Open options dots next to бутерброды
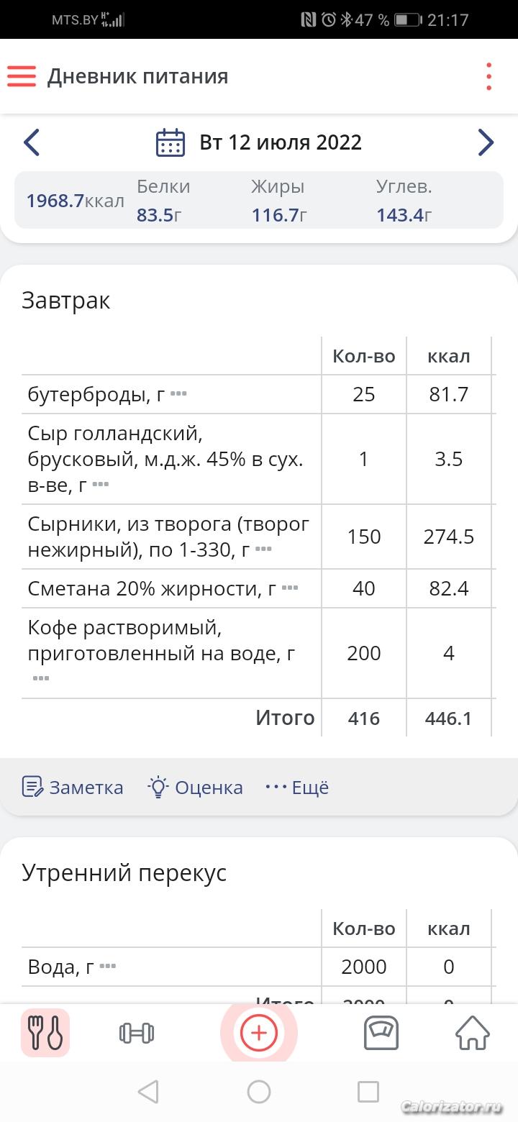The image size is (518, 1122). click(178, 394)
